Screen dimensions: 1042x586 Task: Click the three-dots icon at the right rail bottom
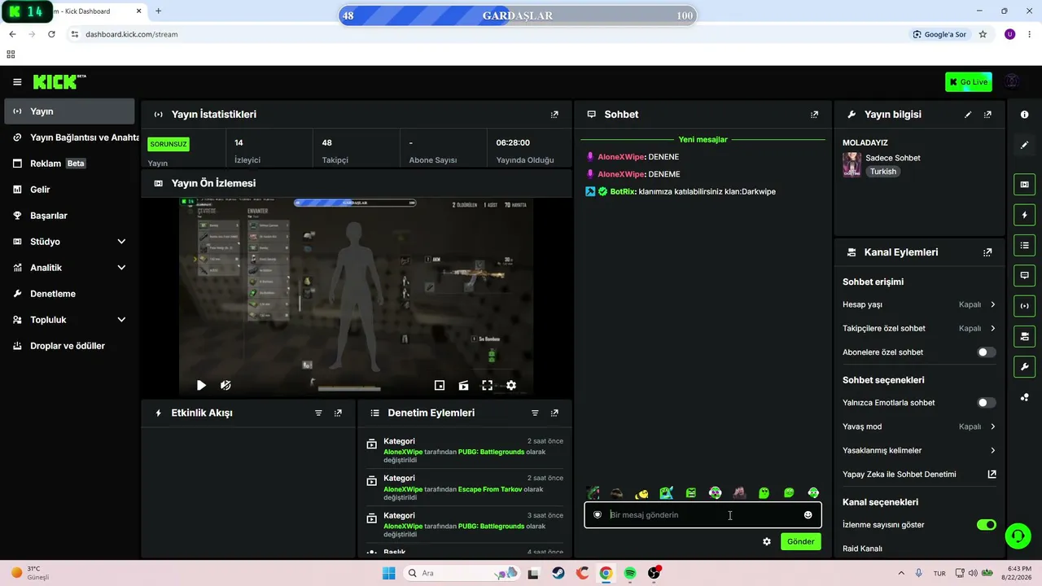click(x=1024, y=397)
